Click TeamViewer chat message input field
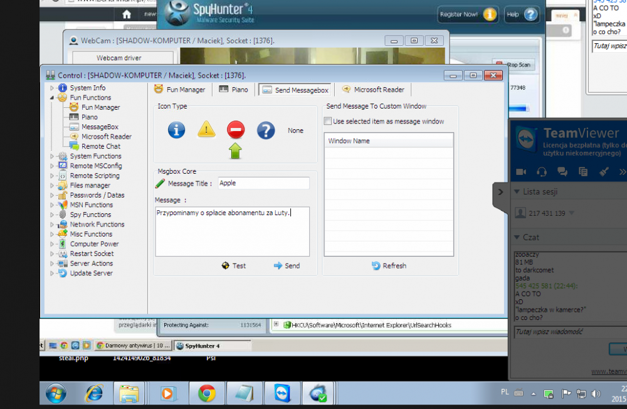Screen dimensions: 627x409 point(570,332)
